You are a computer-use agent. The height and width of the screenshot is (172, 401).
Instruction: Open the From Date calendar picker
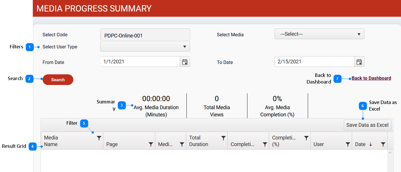(185, 62)
